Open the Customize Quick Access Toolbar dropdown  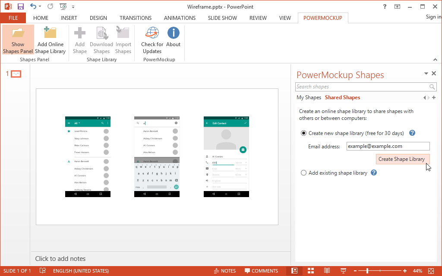coord(73,6)
